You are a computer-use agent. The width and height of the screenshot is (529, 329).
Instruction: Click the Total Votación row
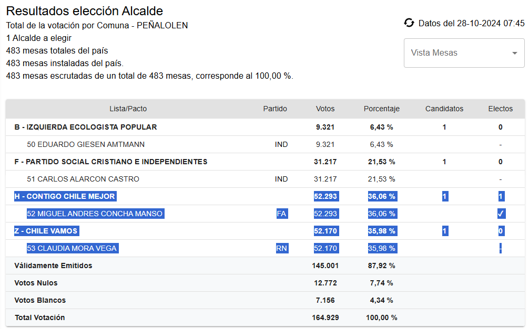tap(39, 317)
